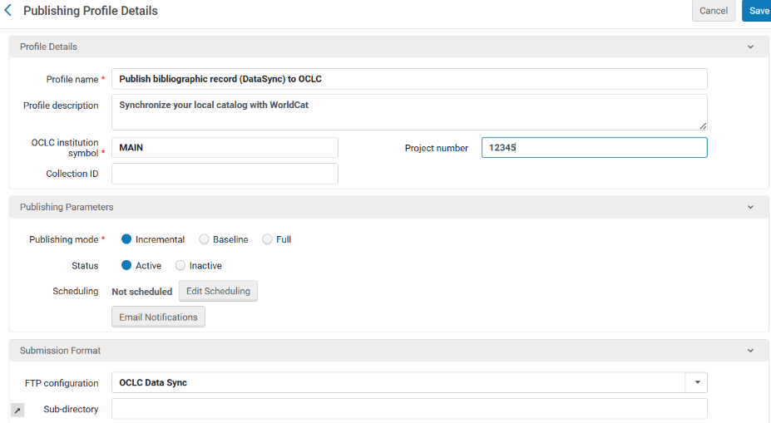Open the FTP configuration dropdown
The width and height of the screenshot is (771, 423).
coord(696,383)
